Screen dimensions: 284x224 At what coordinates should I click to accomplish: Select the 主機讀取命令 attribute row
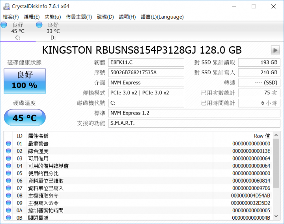138,196
